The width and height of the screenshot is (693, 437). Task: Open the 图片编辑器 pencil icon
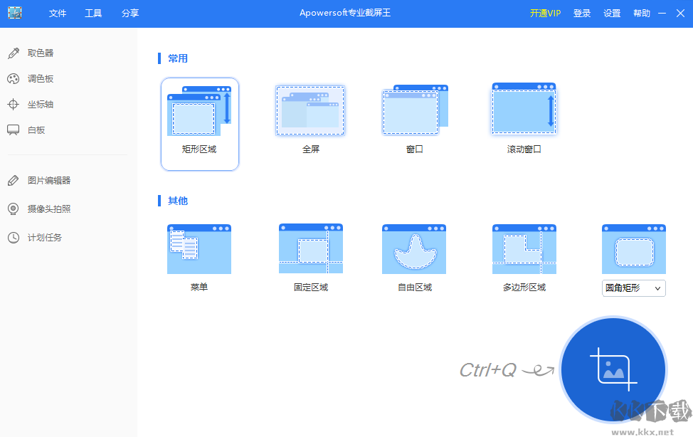click(x=14, y=181)
